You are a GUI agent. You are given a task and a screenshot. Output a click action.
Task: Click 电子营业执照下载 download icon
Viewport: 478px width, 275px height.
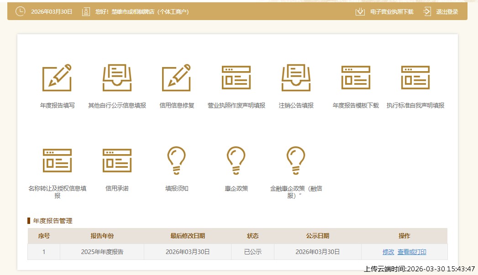(x=360, y=12)
